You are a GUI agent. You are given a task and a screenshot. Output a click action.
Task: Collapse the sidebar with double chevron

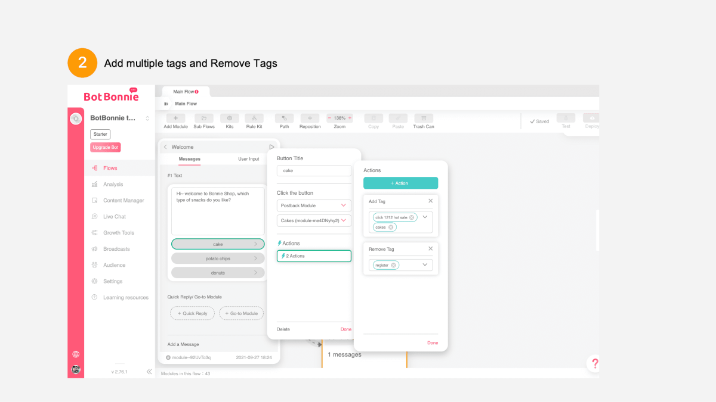point(149,372)
